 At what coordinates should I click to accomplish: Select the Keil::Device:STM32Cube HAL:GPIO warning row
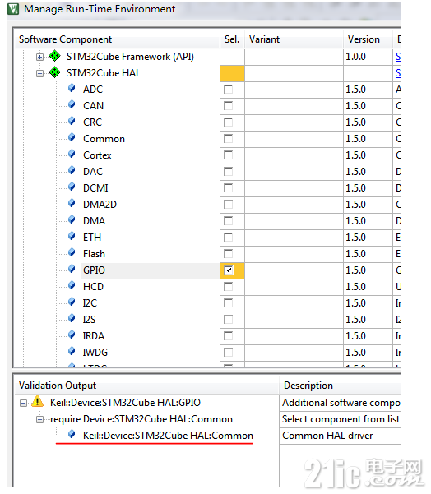click(125, 403)
